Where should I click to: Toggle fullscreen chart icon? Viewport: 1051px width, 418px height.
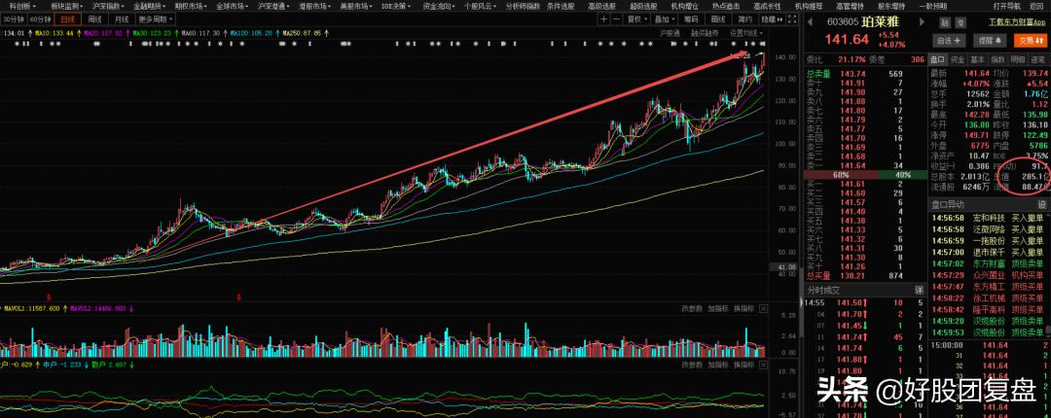(793, 19)
